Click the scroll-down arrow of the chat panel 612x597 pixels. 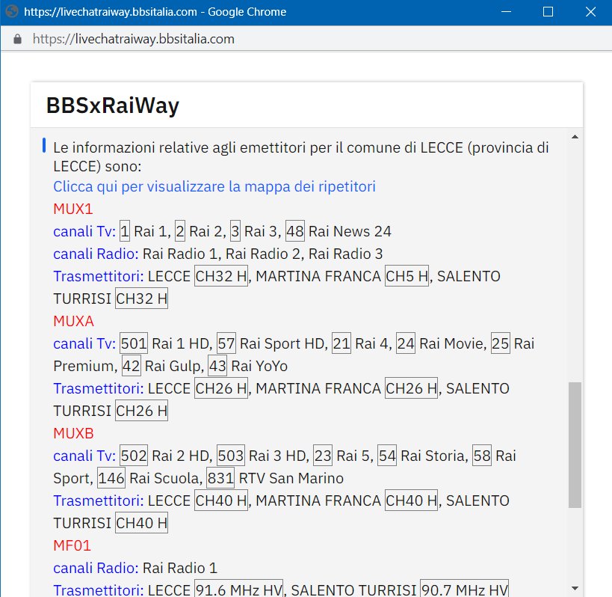tap(575, 588)
